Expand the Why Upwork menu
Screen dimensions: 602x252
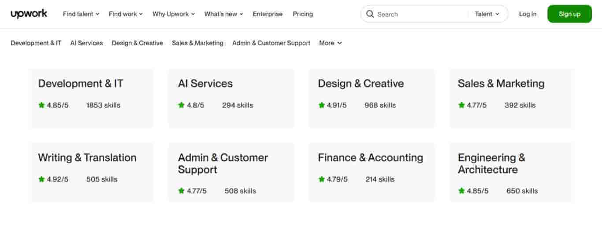coord(174,14)
